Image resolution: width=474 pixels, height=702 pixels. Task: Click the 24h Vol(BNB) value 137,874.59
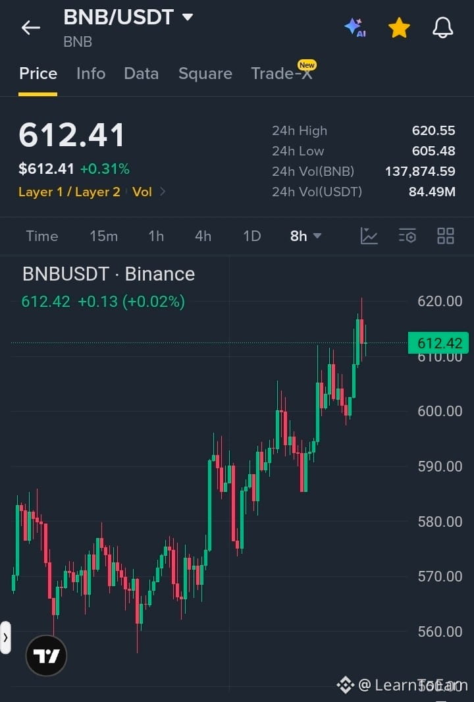[x=420, y=171]
